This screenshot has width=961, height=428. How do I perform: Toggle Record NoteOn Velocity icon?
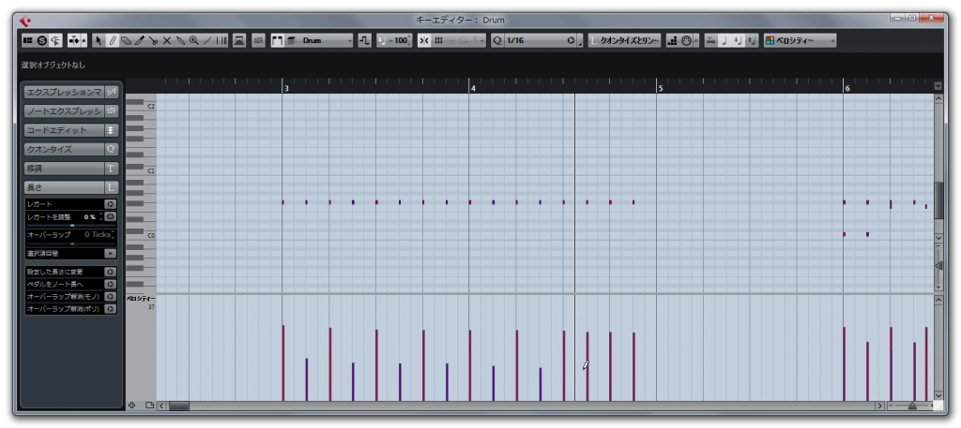point(738,40)
